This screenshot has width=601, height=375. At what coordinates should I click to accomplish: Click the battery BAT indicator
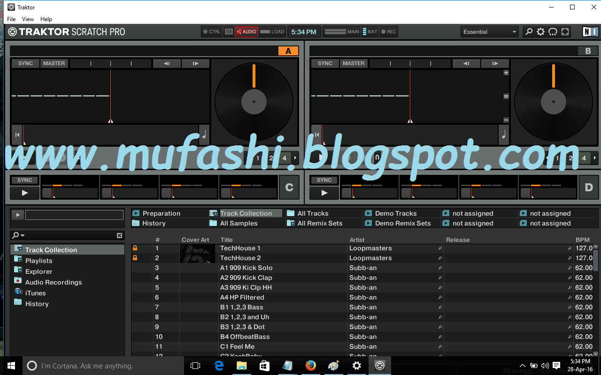click(x=370, y=32)
